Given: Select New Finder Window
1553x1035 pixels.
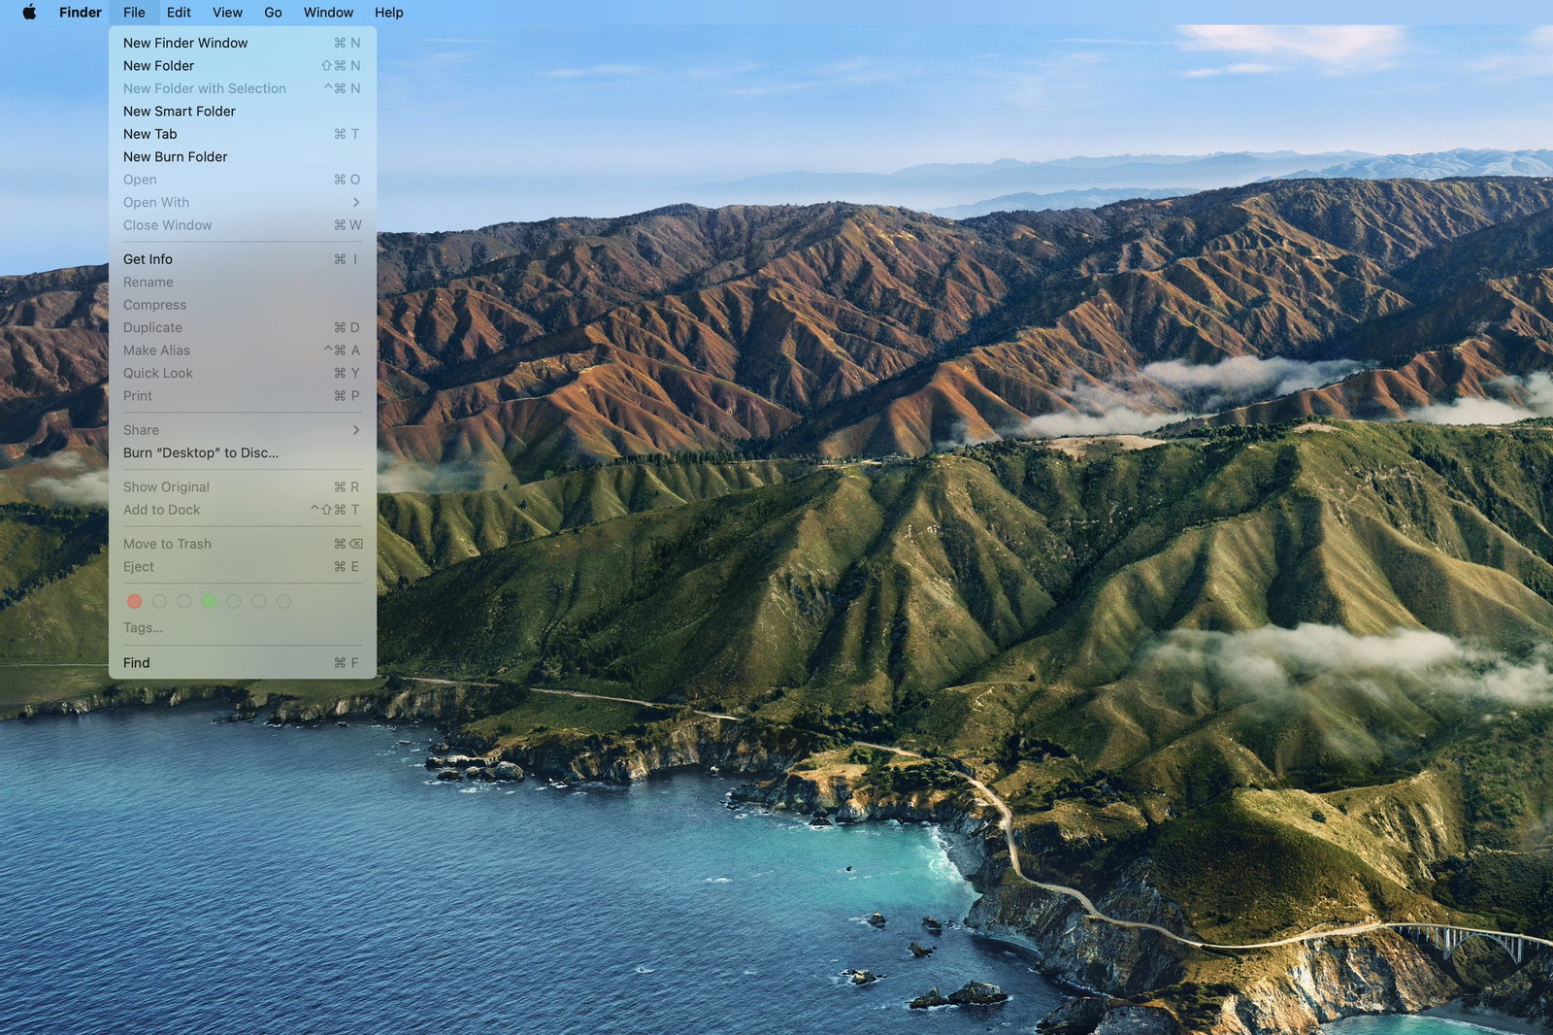Looking at the screenshot, I should 185,43.
